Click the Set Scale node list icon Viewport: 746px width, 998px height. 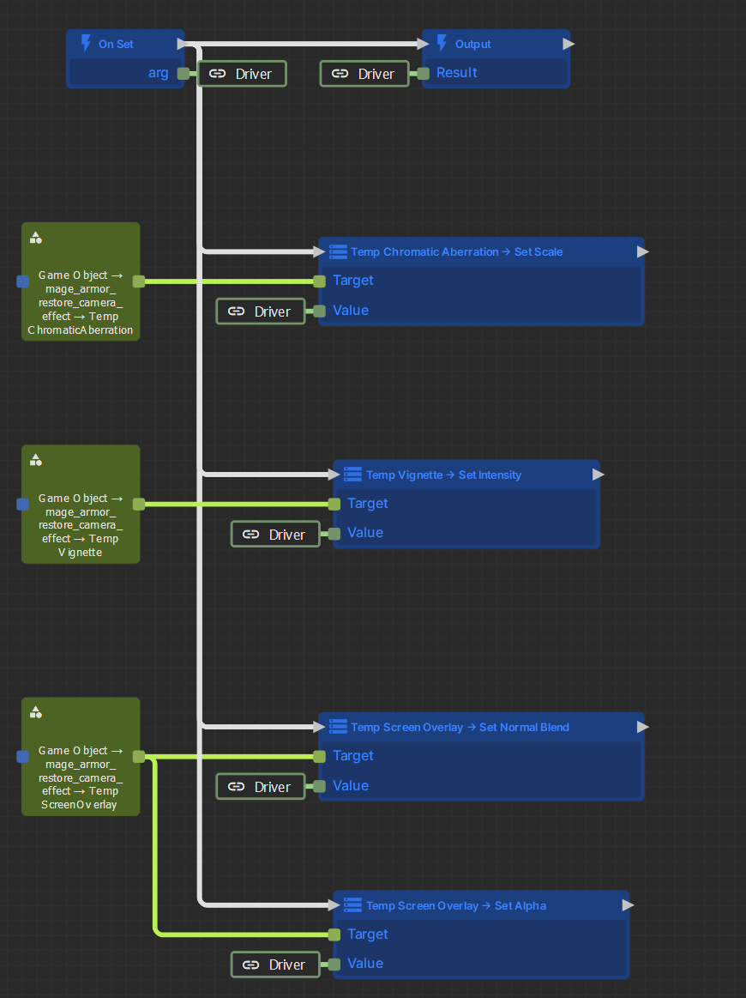pos(339,251)
